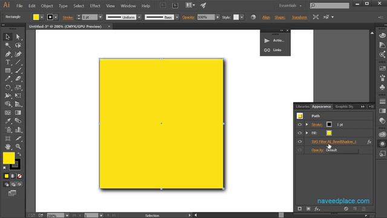Viewport: 387px width, 218px height.
Task: Select the Pen tool
Action: (x=8, y=54)
